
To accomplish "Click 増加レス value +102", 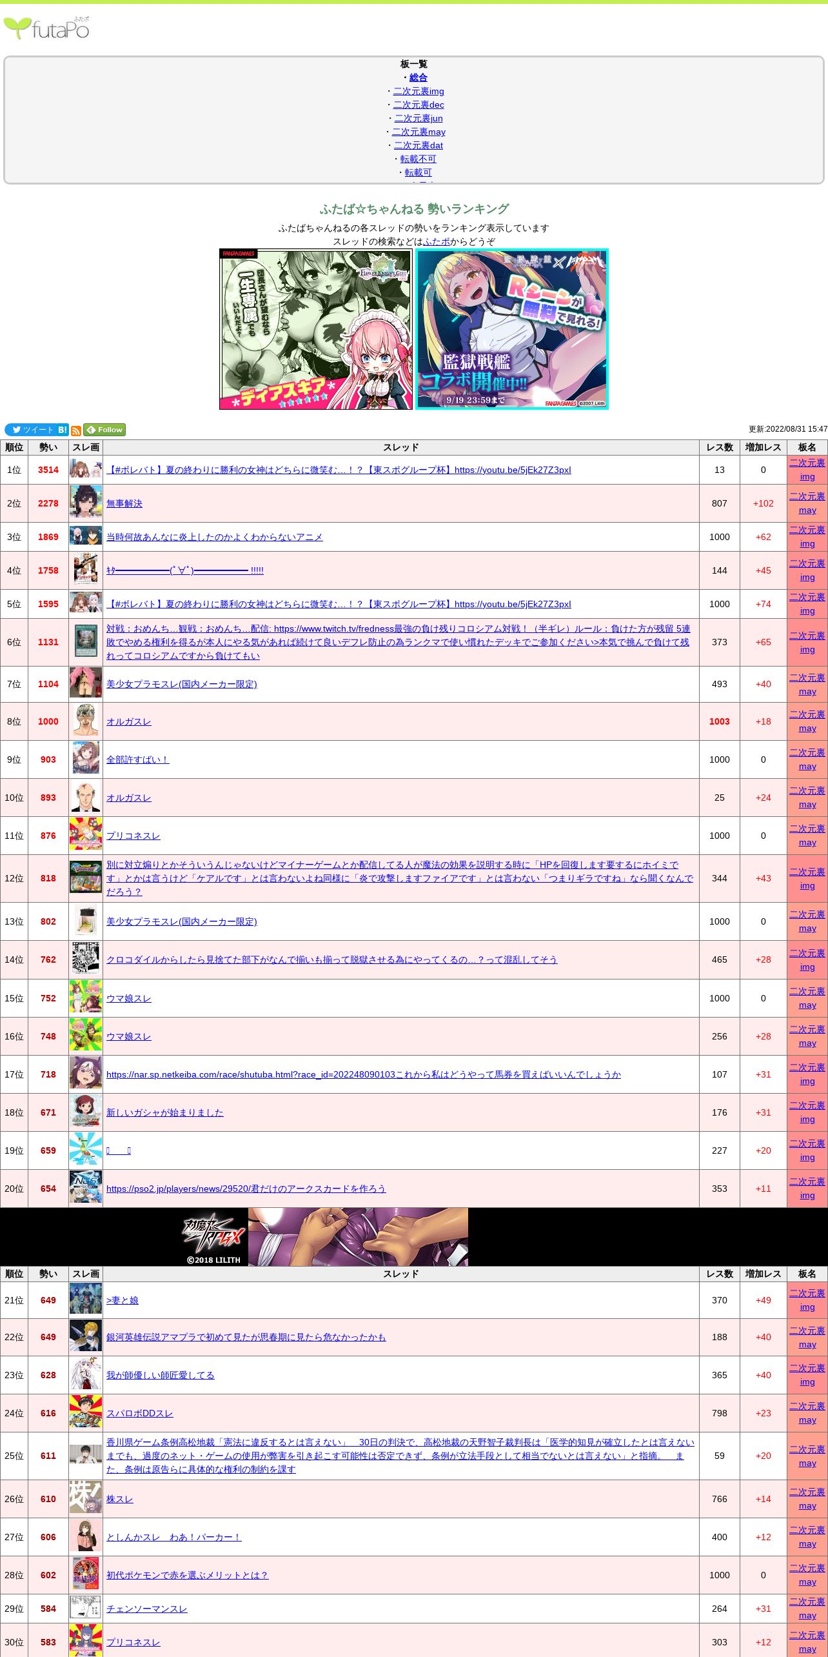I will pos(764,503).
